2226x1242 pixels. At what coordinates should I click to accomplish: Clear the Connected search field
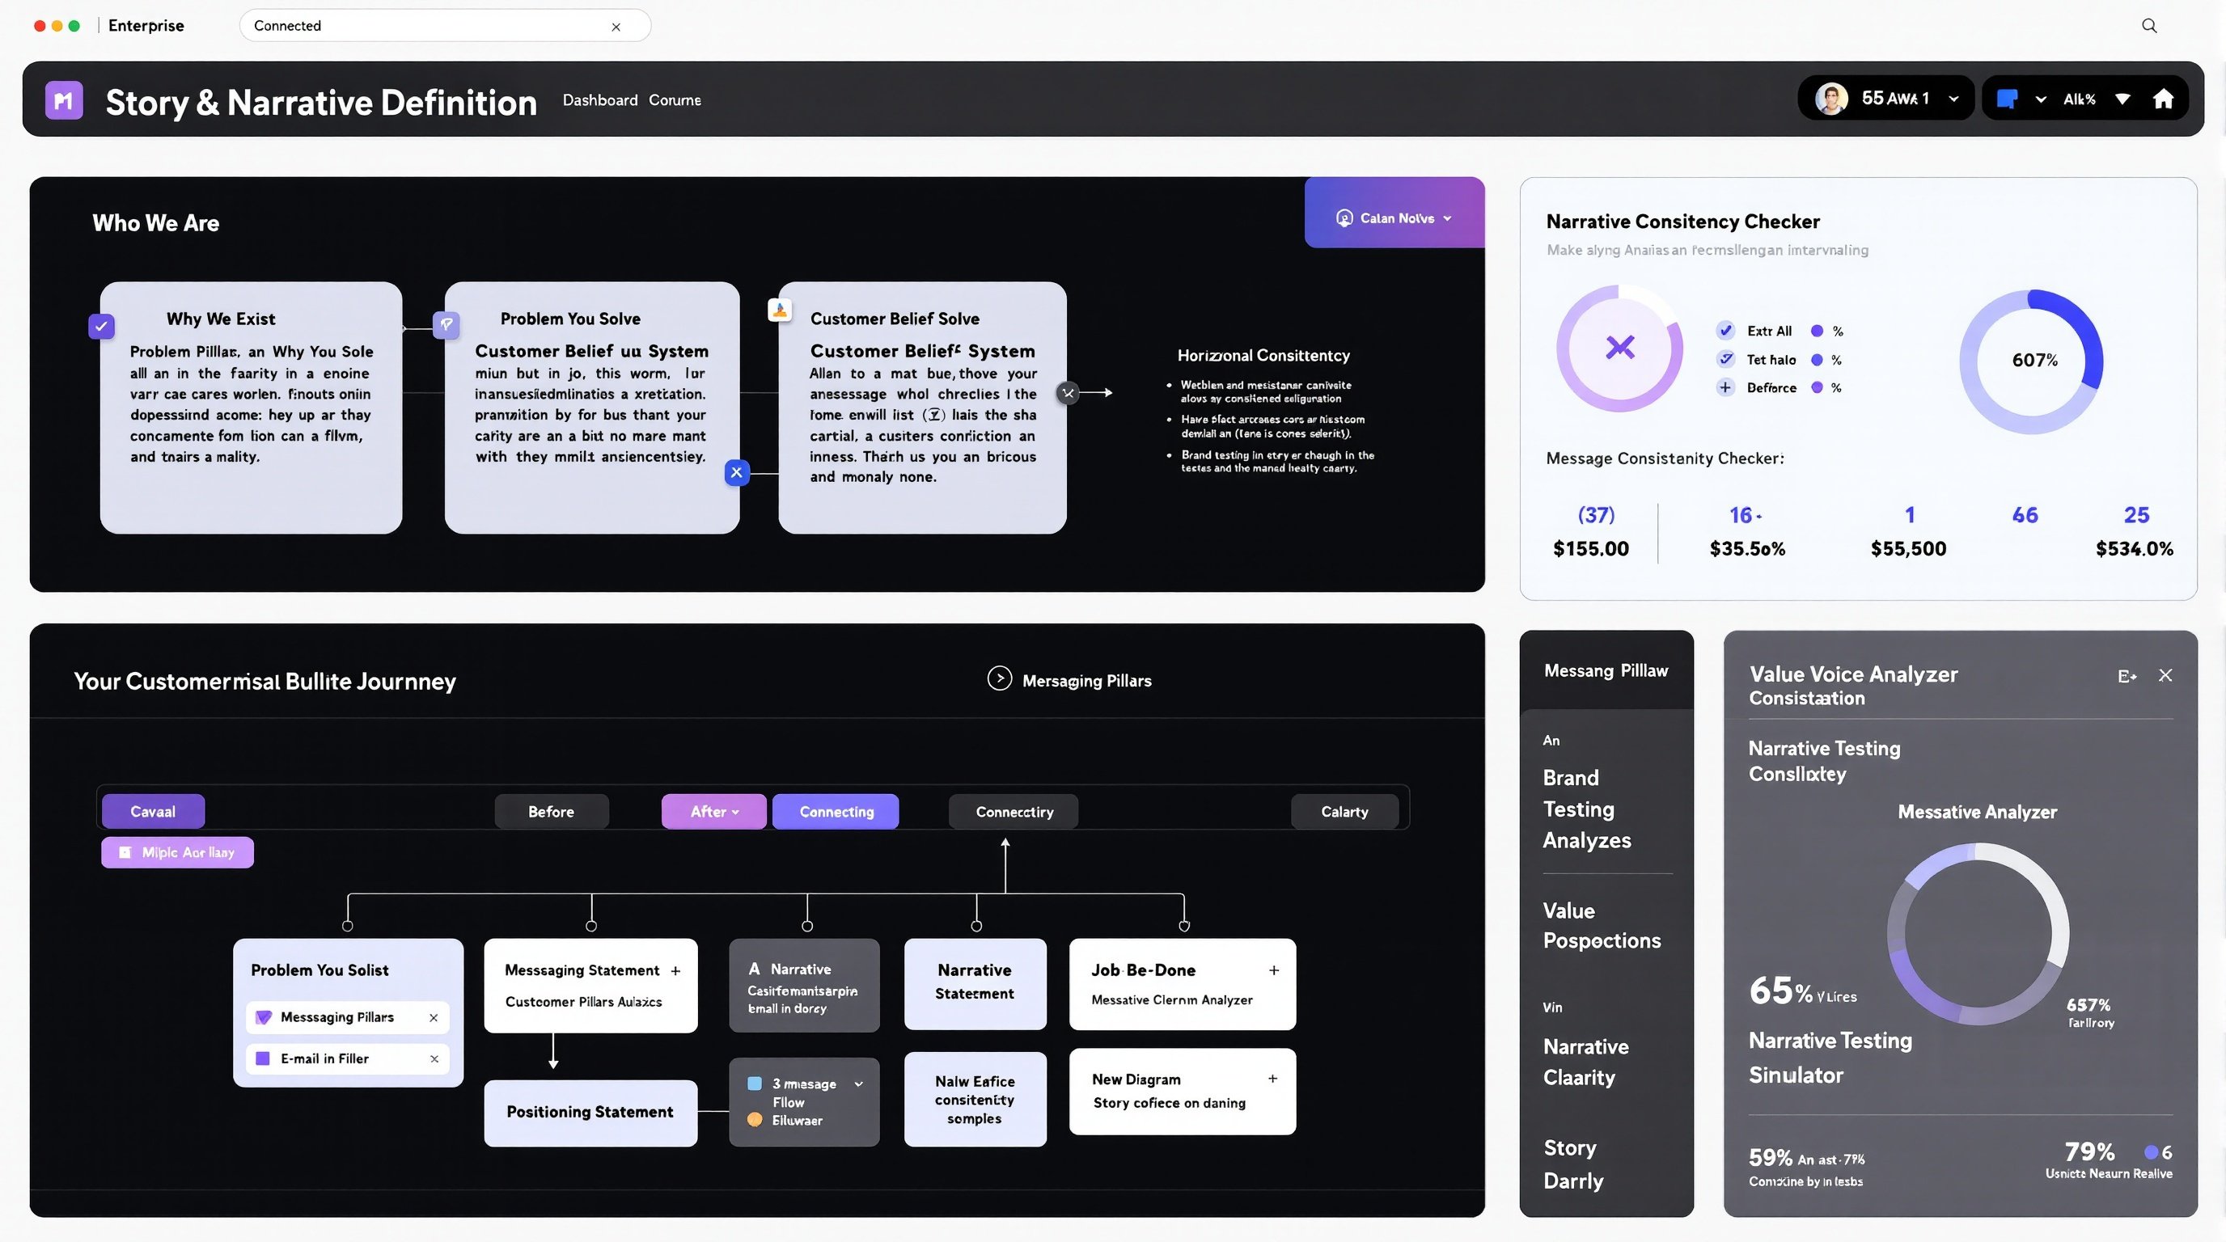616,26
